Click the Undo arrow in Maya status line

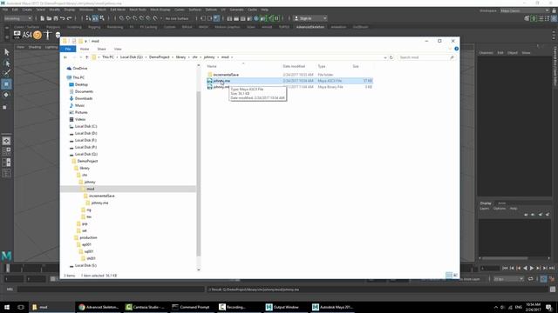pyautogui.click(x=62, y=18)
